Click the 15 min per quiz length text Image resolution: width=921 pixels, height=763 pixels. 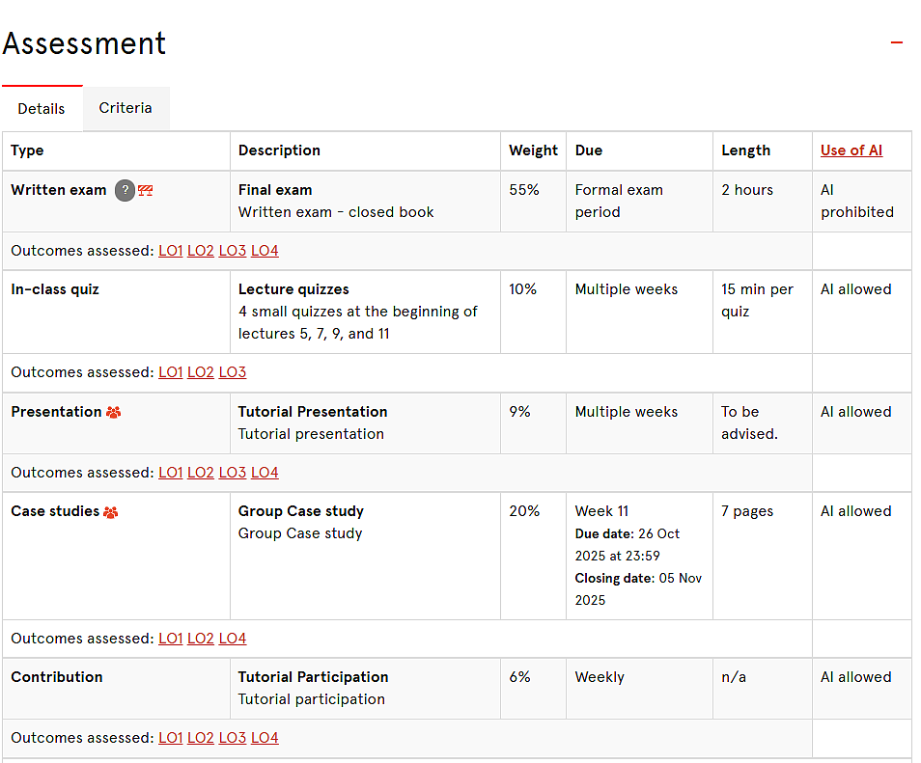[x=757, y=300]
